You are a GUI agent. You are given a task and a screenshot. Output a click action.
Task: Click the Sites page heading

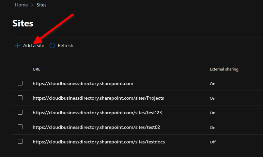pos(23,23)
